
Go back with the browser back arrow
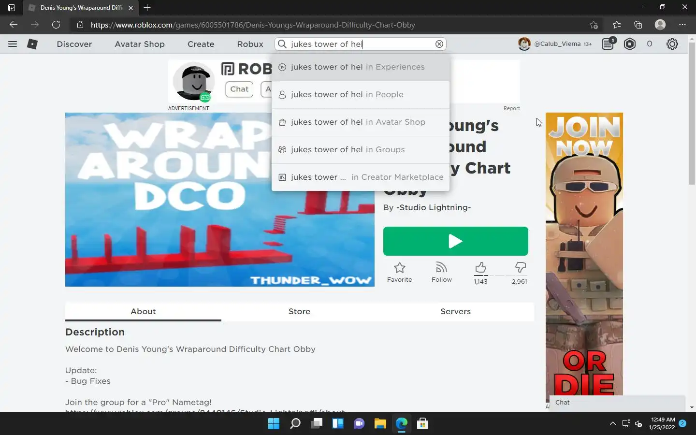tap(14, 25)
